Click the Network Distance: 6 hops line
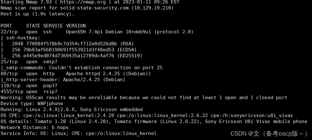This screenshot has height=140, width=312. [35, 127]
